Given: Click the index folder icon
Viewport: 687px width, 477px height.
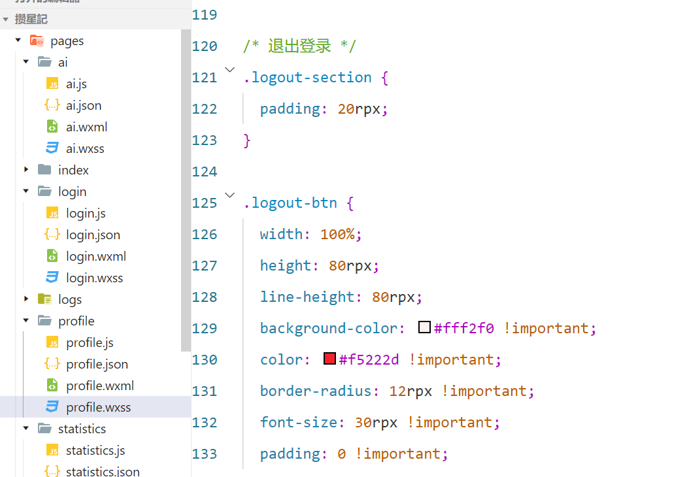Looking at the screenshot, I should pos(44,169).
